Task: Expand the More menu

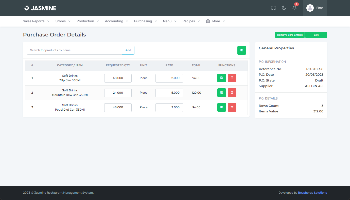Action: 216,21
